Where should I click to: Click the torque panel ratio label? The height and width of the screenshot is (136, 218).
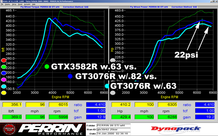(78, 105)
